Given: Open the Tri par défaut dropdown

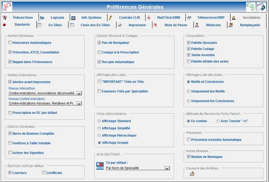Looking at the screenshot, I should pos(167,168).
